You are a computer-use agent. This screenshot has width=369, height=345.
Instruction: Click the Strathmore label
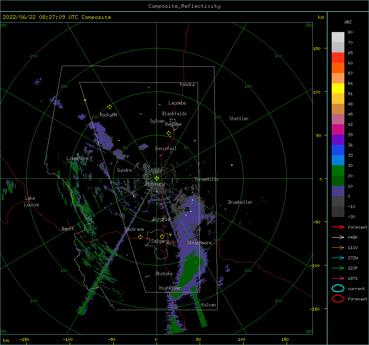pos(199,243)
